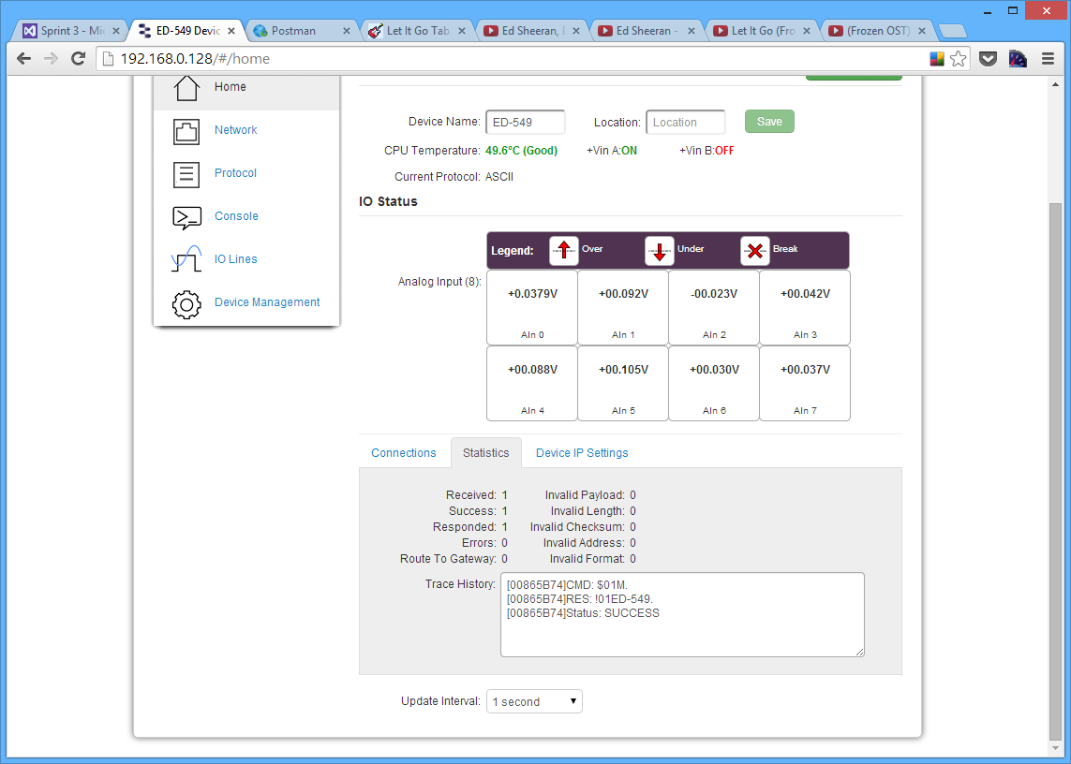Click the browser back arrow

(x=23, y=58)
